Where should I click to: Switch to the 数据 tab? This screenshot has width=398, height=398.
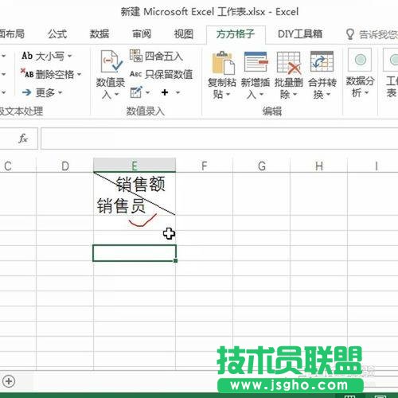tap(99, 34)
